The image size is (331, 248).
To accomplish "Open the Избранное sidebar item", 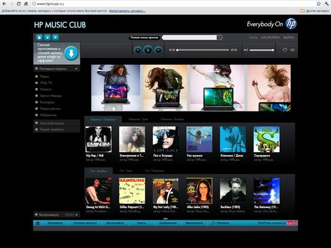I will pyautogui.click(x=48, y=115).
